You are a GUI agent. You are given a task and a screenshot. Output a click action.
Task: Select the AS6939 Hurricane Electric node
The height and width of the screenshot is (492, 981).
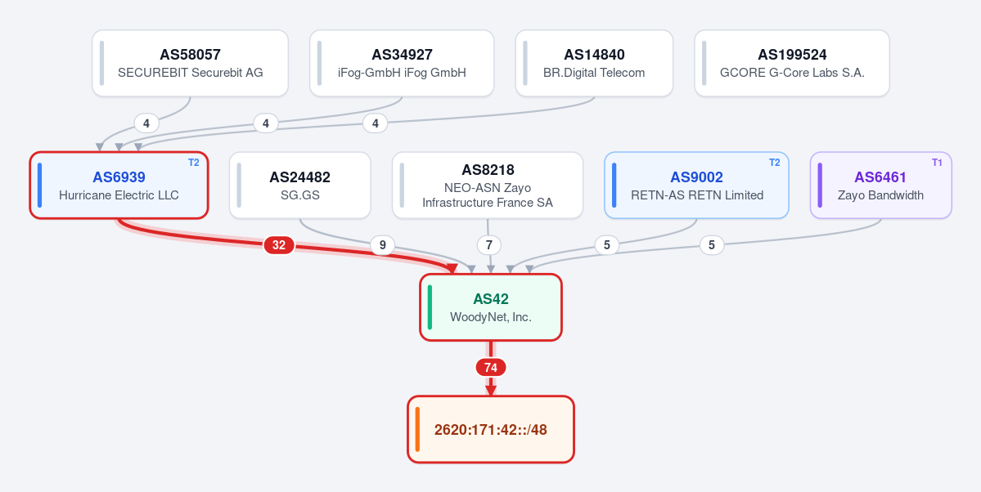coord(119,185)
